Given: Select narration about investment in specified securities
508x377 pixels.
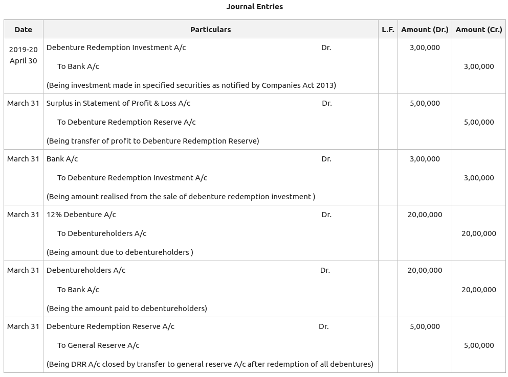Looking at the screenshot, I should coord(191,85).
